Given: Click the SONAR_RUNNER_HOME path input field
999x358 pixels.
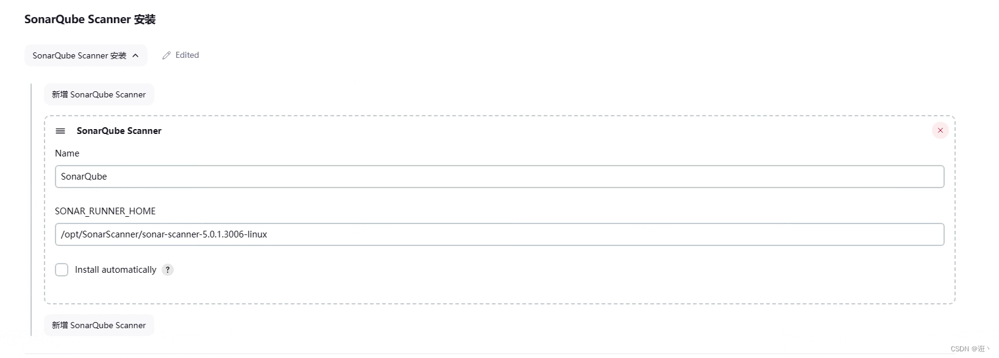Looking at the screenshot, I should 500,234.
